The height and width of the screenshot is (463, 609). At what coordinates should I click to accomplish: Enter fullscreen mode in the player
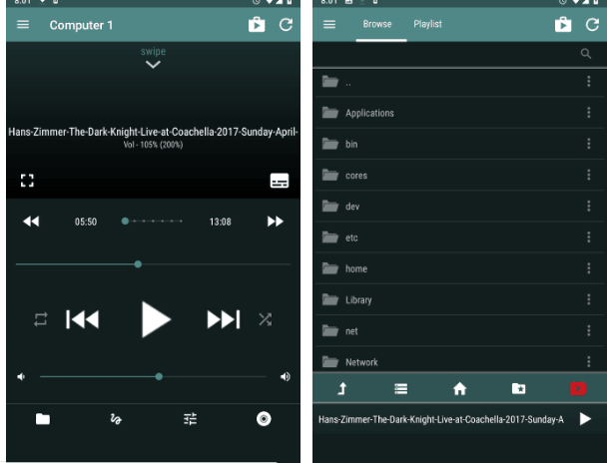click(27, 181)
